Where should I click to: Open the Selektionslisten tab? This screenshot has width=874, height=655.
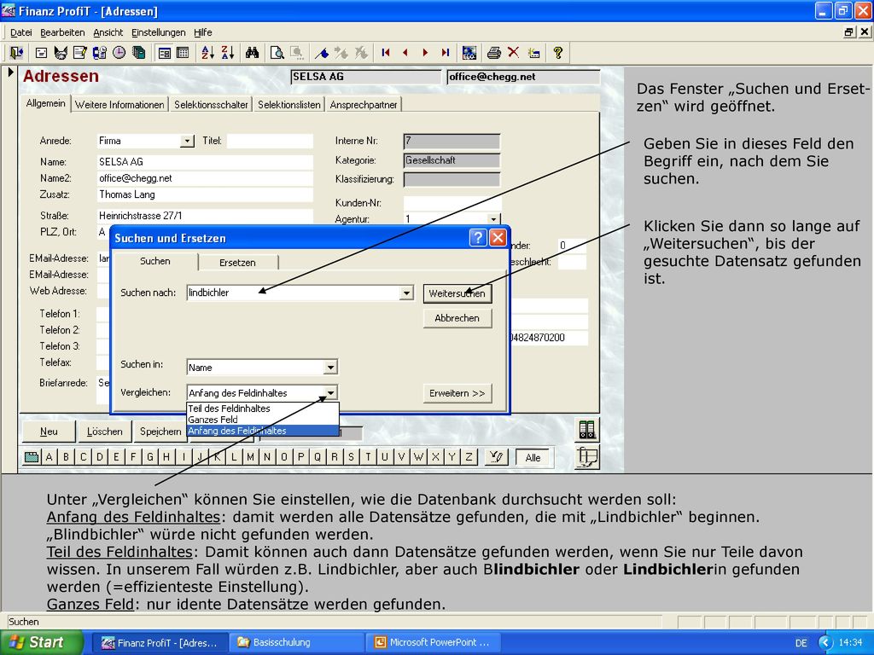288,105
